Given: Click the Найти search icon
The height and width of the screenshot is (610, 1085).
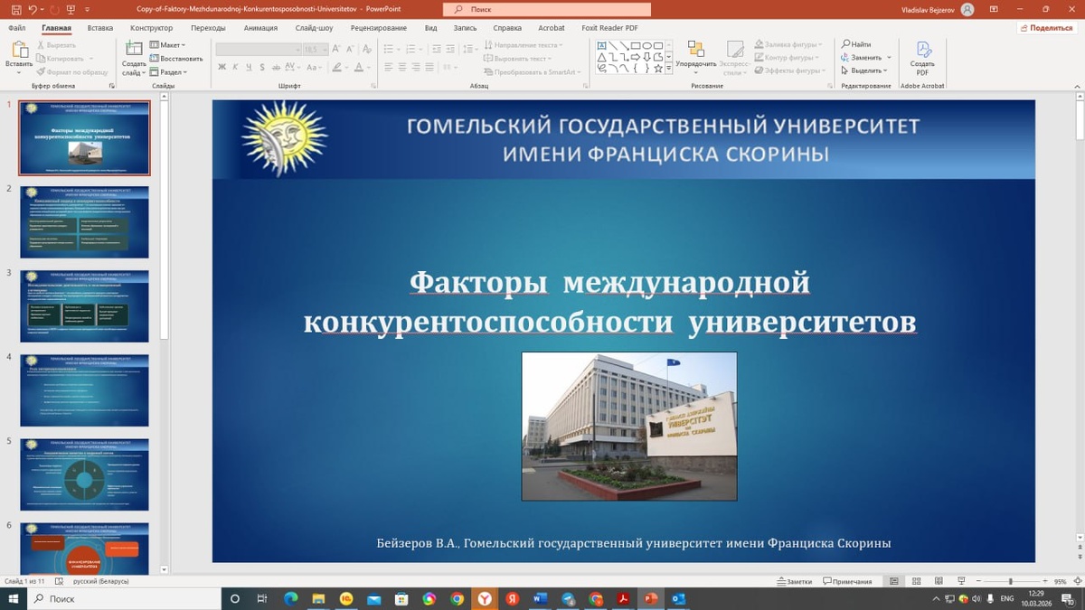Looking at the screenshot, I should [x=856, y=44].
